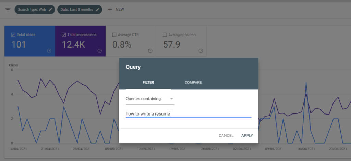
Task: Click the 12.4K impressions value
Action: tap(73, 45)
